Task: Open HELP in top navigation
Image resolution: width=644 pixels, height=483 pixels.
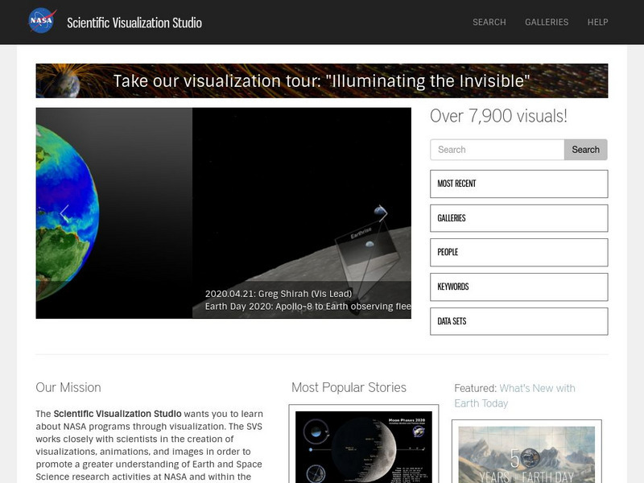Action: [597, 23]
